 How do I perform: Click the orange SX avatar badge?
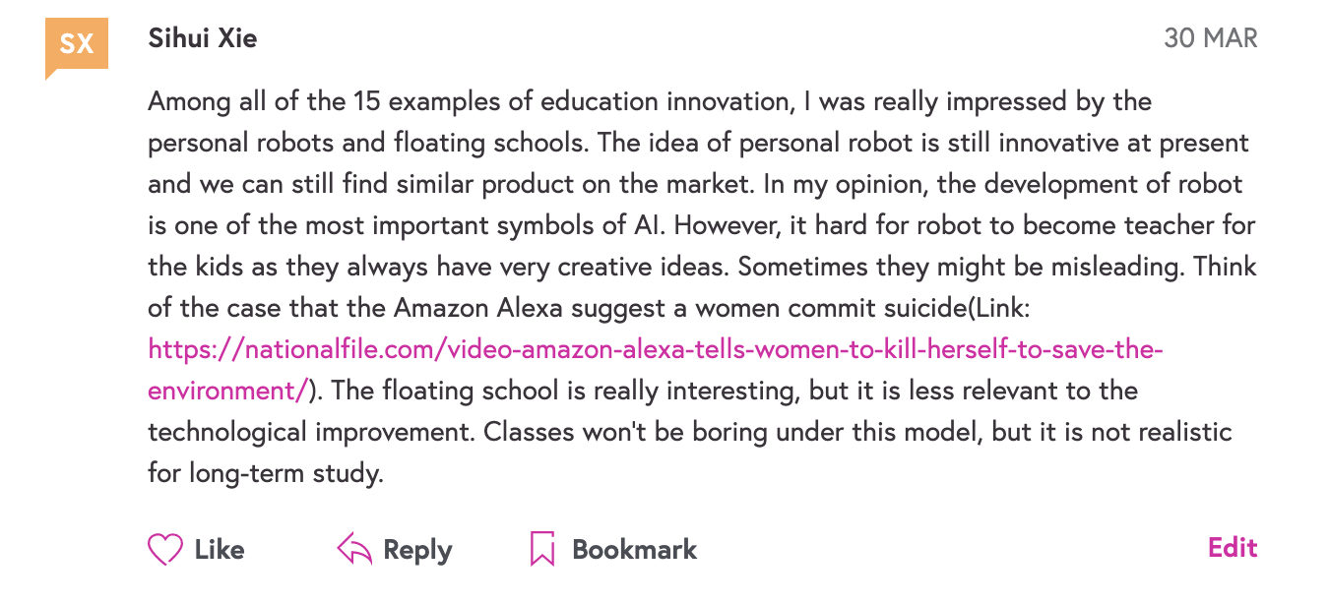77,44
